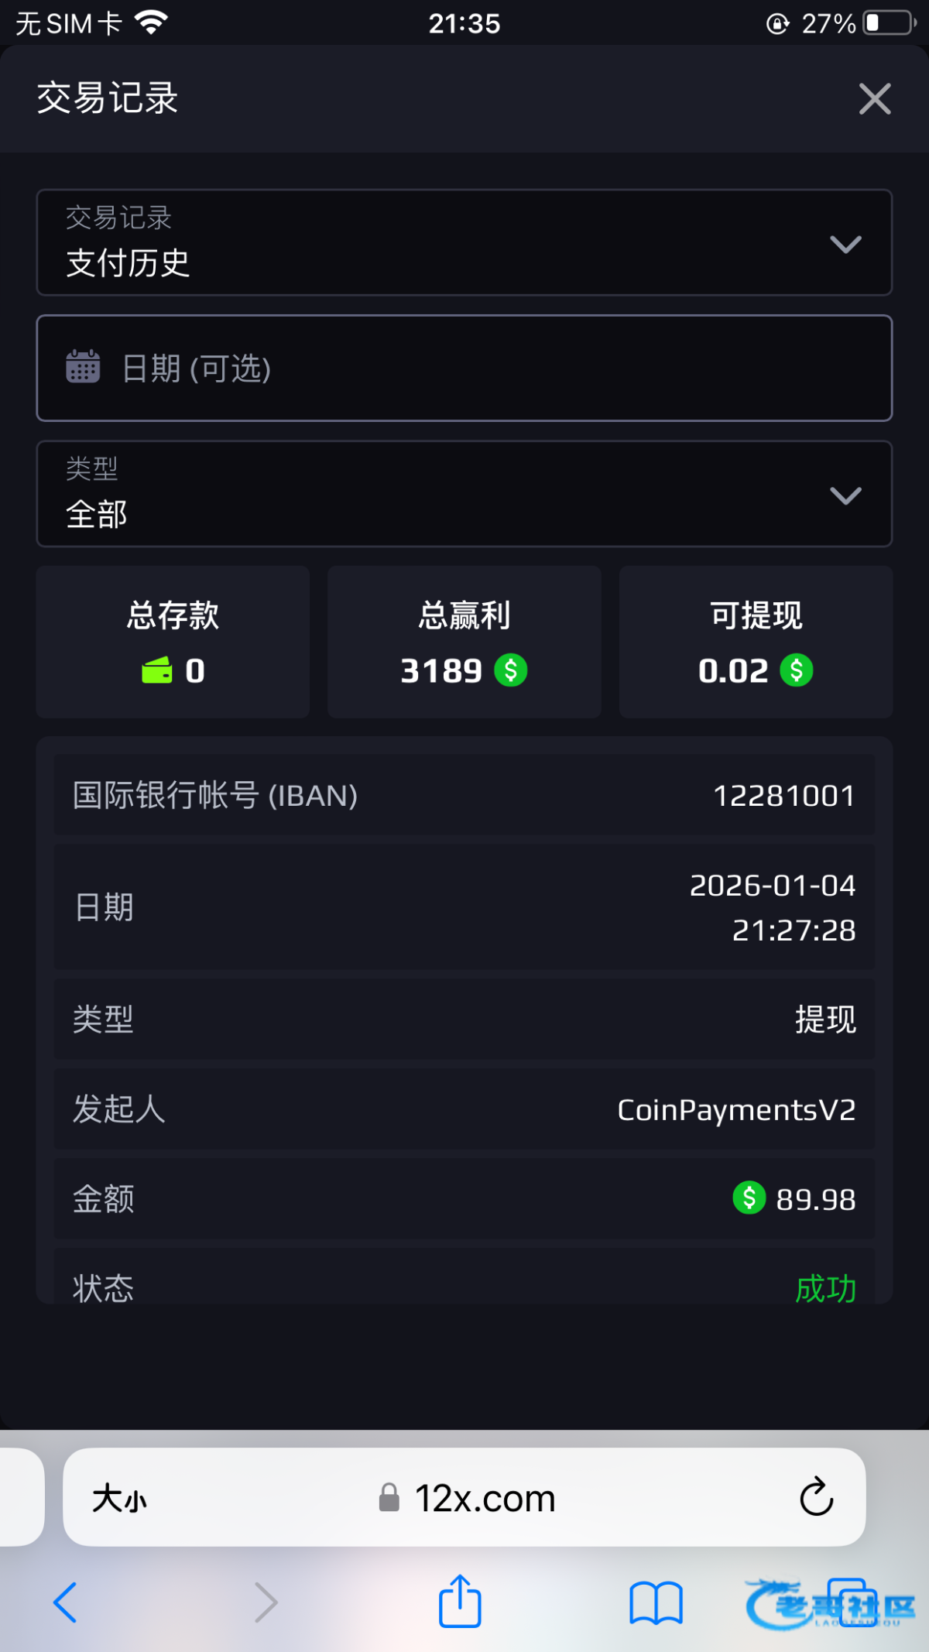Expand the 类型 全部 filter dropdown
Viewport: 929px width, 1652px height.
pos(464,494)
